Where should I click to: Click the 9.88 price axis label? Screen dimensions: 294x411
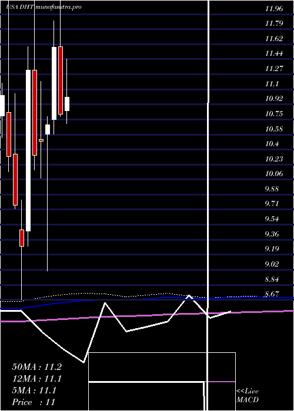272,189
